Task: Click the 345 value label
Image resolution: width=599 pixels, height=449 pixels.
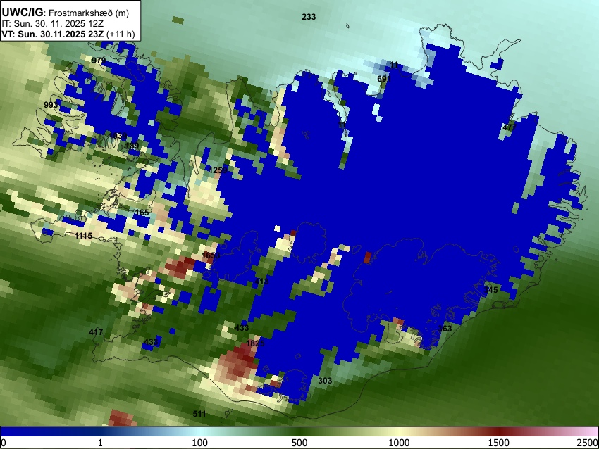Action: pos(491,290)
